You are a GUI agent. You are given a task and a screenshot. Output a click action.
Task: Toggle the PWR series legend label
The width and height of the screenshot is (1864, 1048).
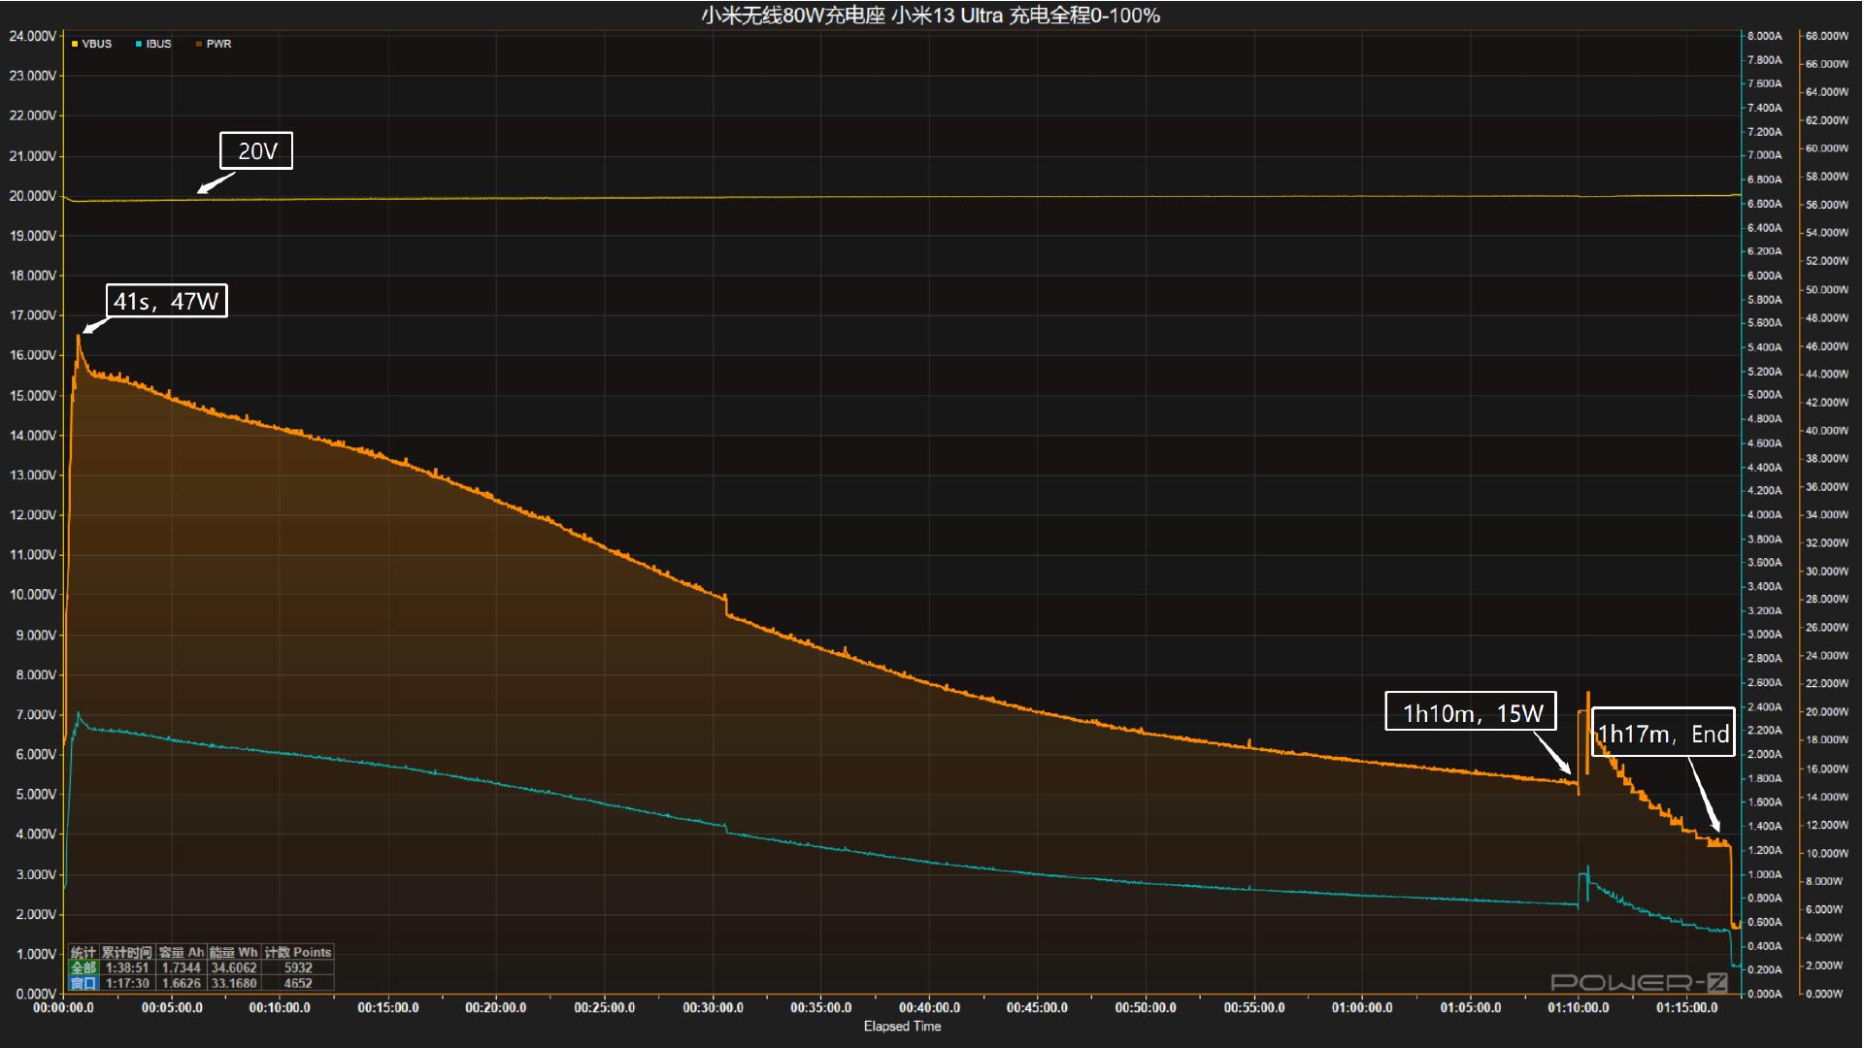click(x=218, y=44)
